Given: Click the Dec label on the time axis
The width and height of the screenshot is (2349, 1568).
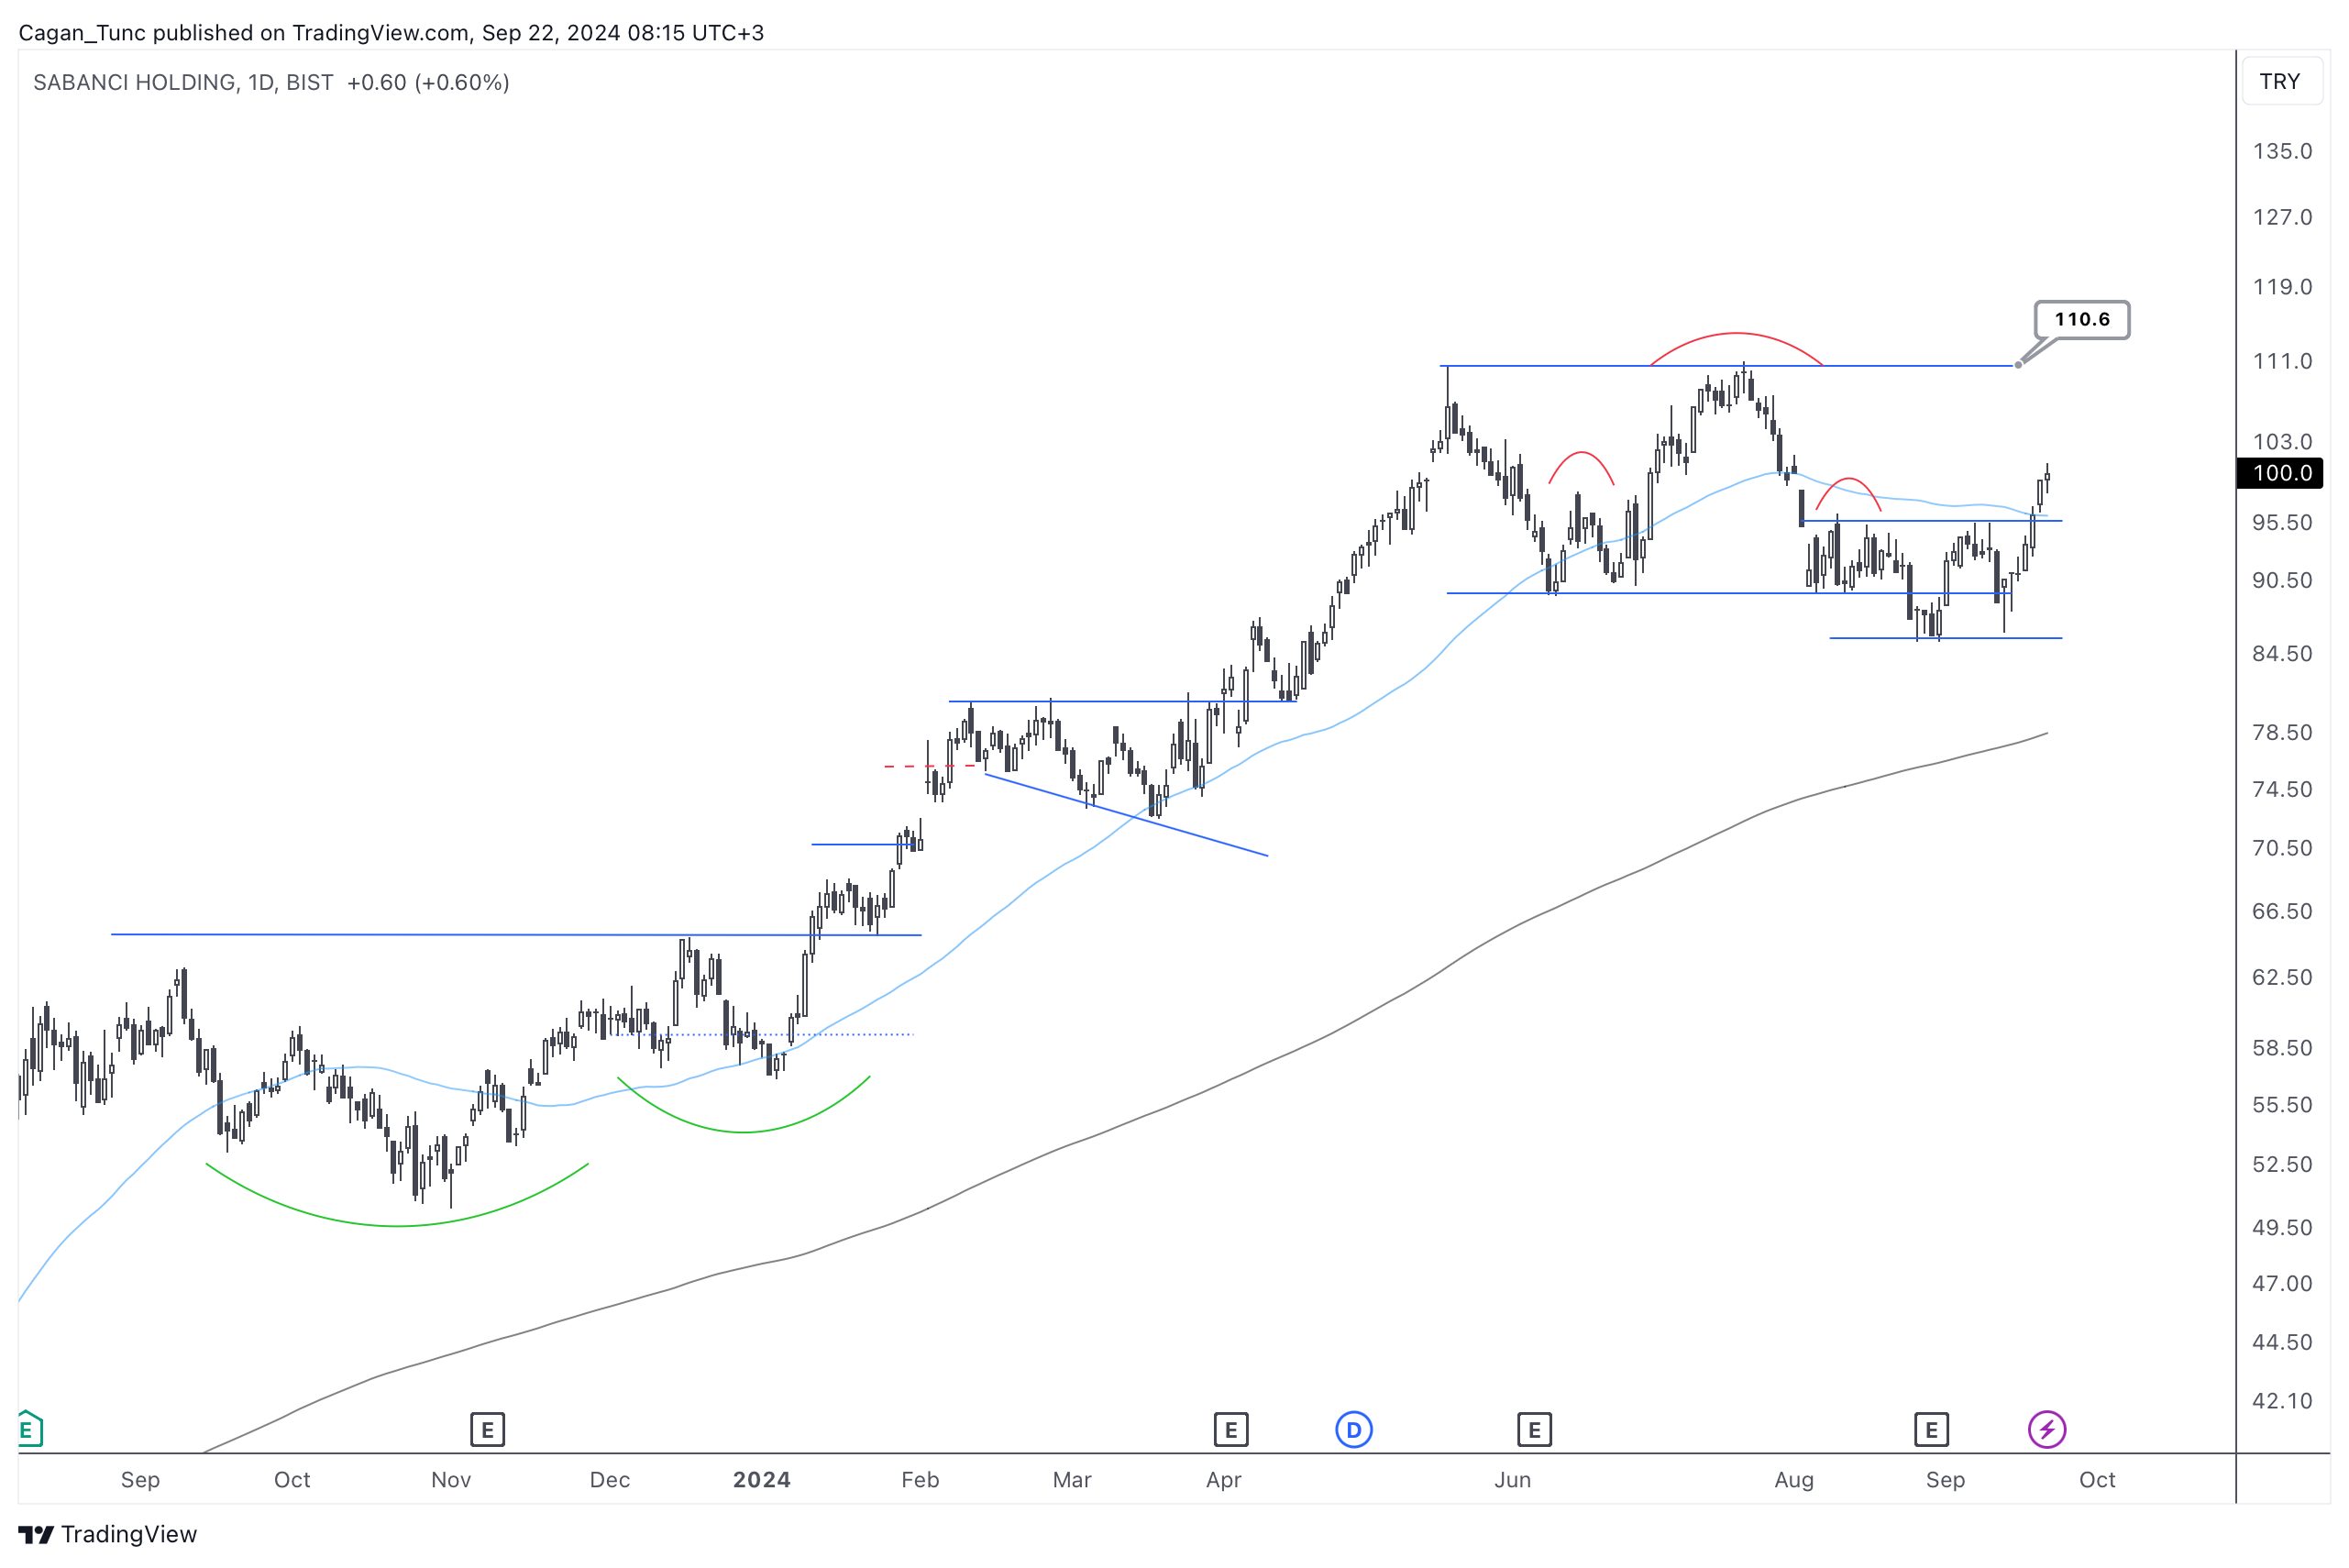Looking at the screenshot, I should click(x=609, y=1480).
